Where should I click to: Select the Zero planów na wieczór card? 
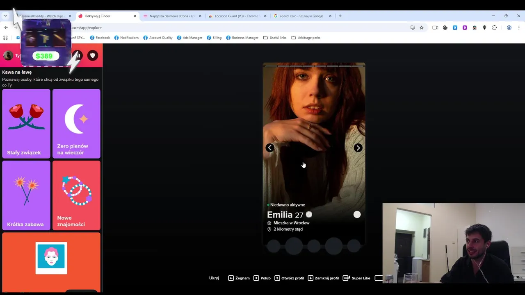[x=76, y=124]
